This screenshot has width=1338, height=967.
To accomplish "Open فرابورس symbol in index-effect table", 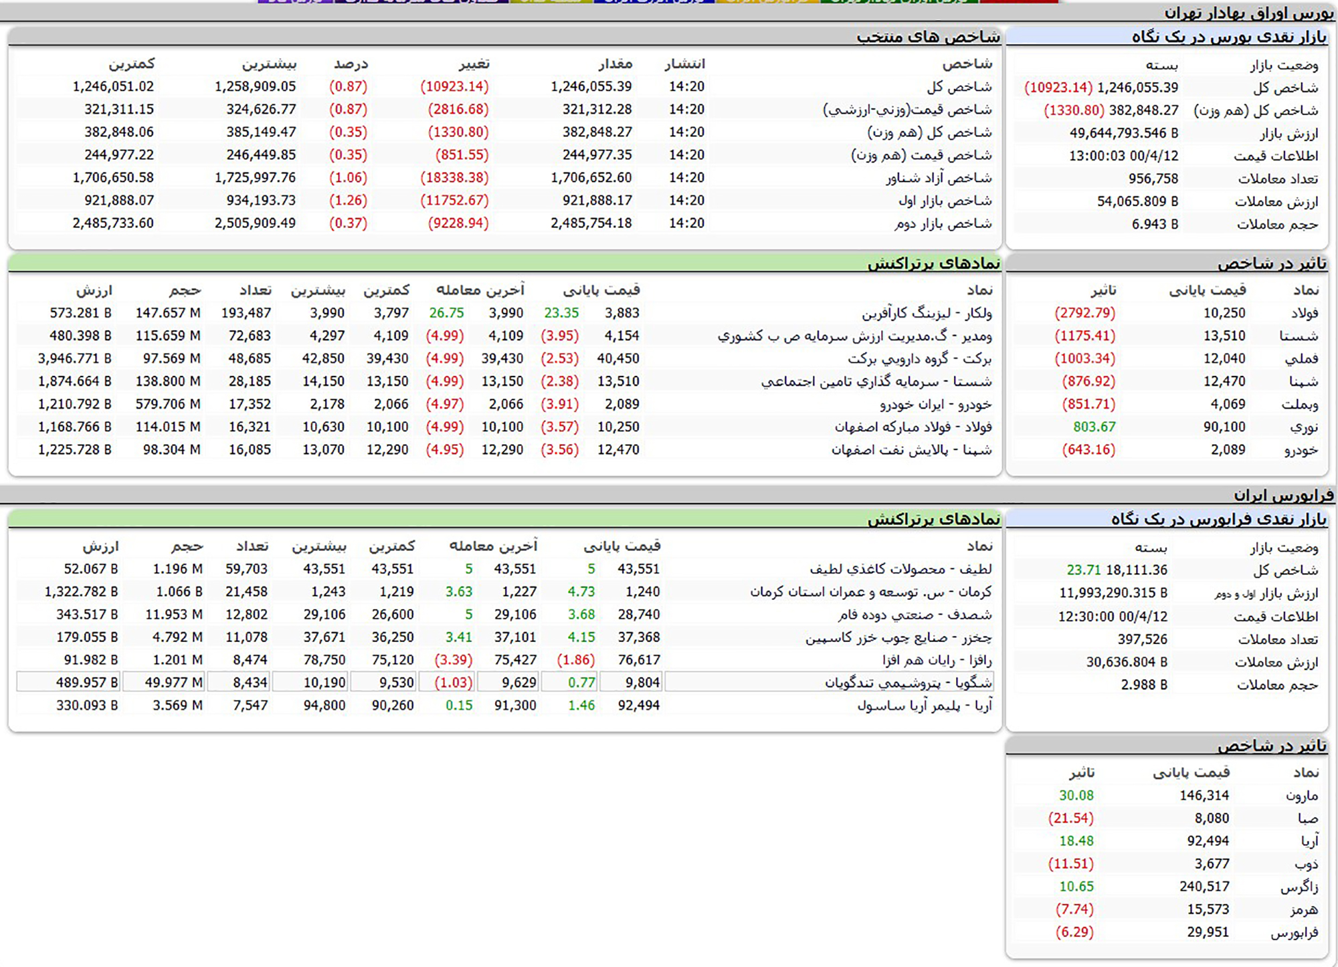I will coord(1295,932).
